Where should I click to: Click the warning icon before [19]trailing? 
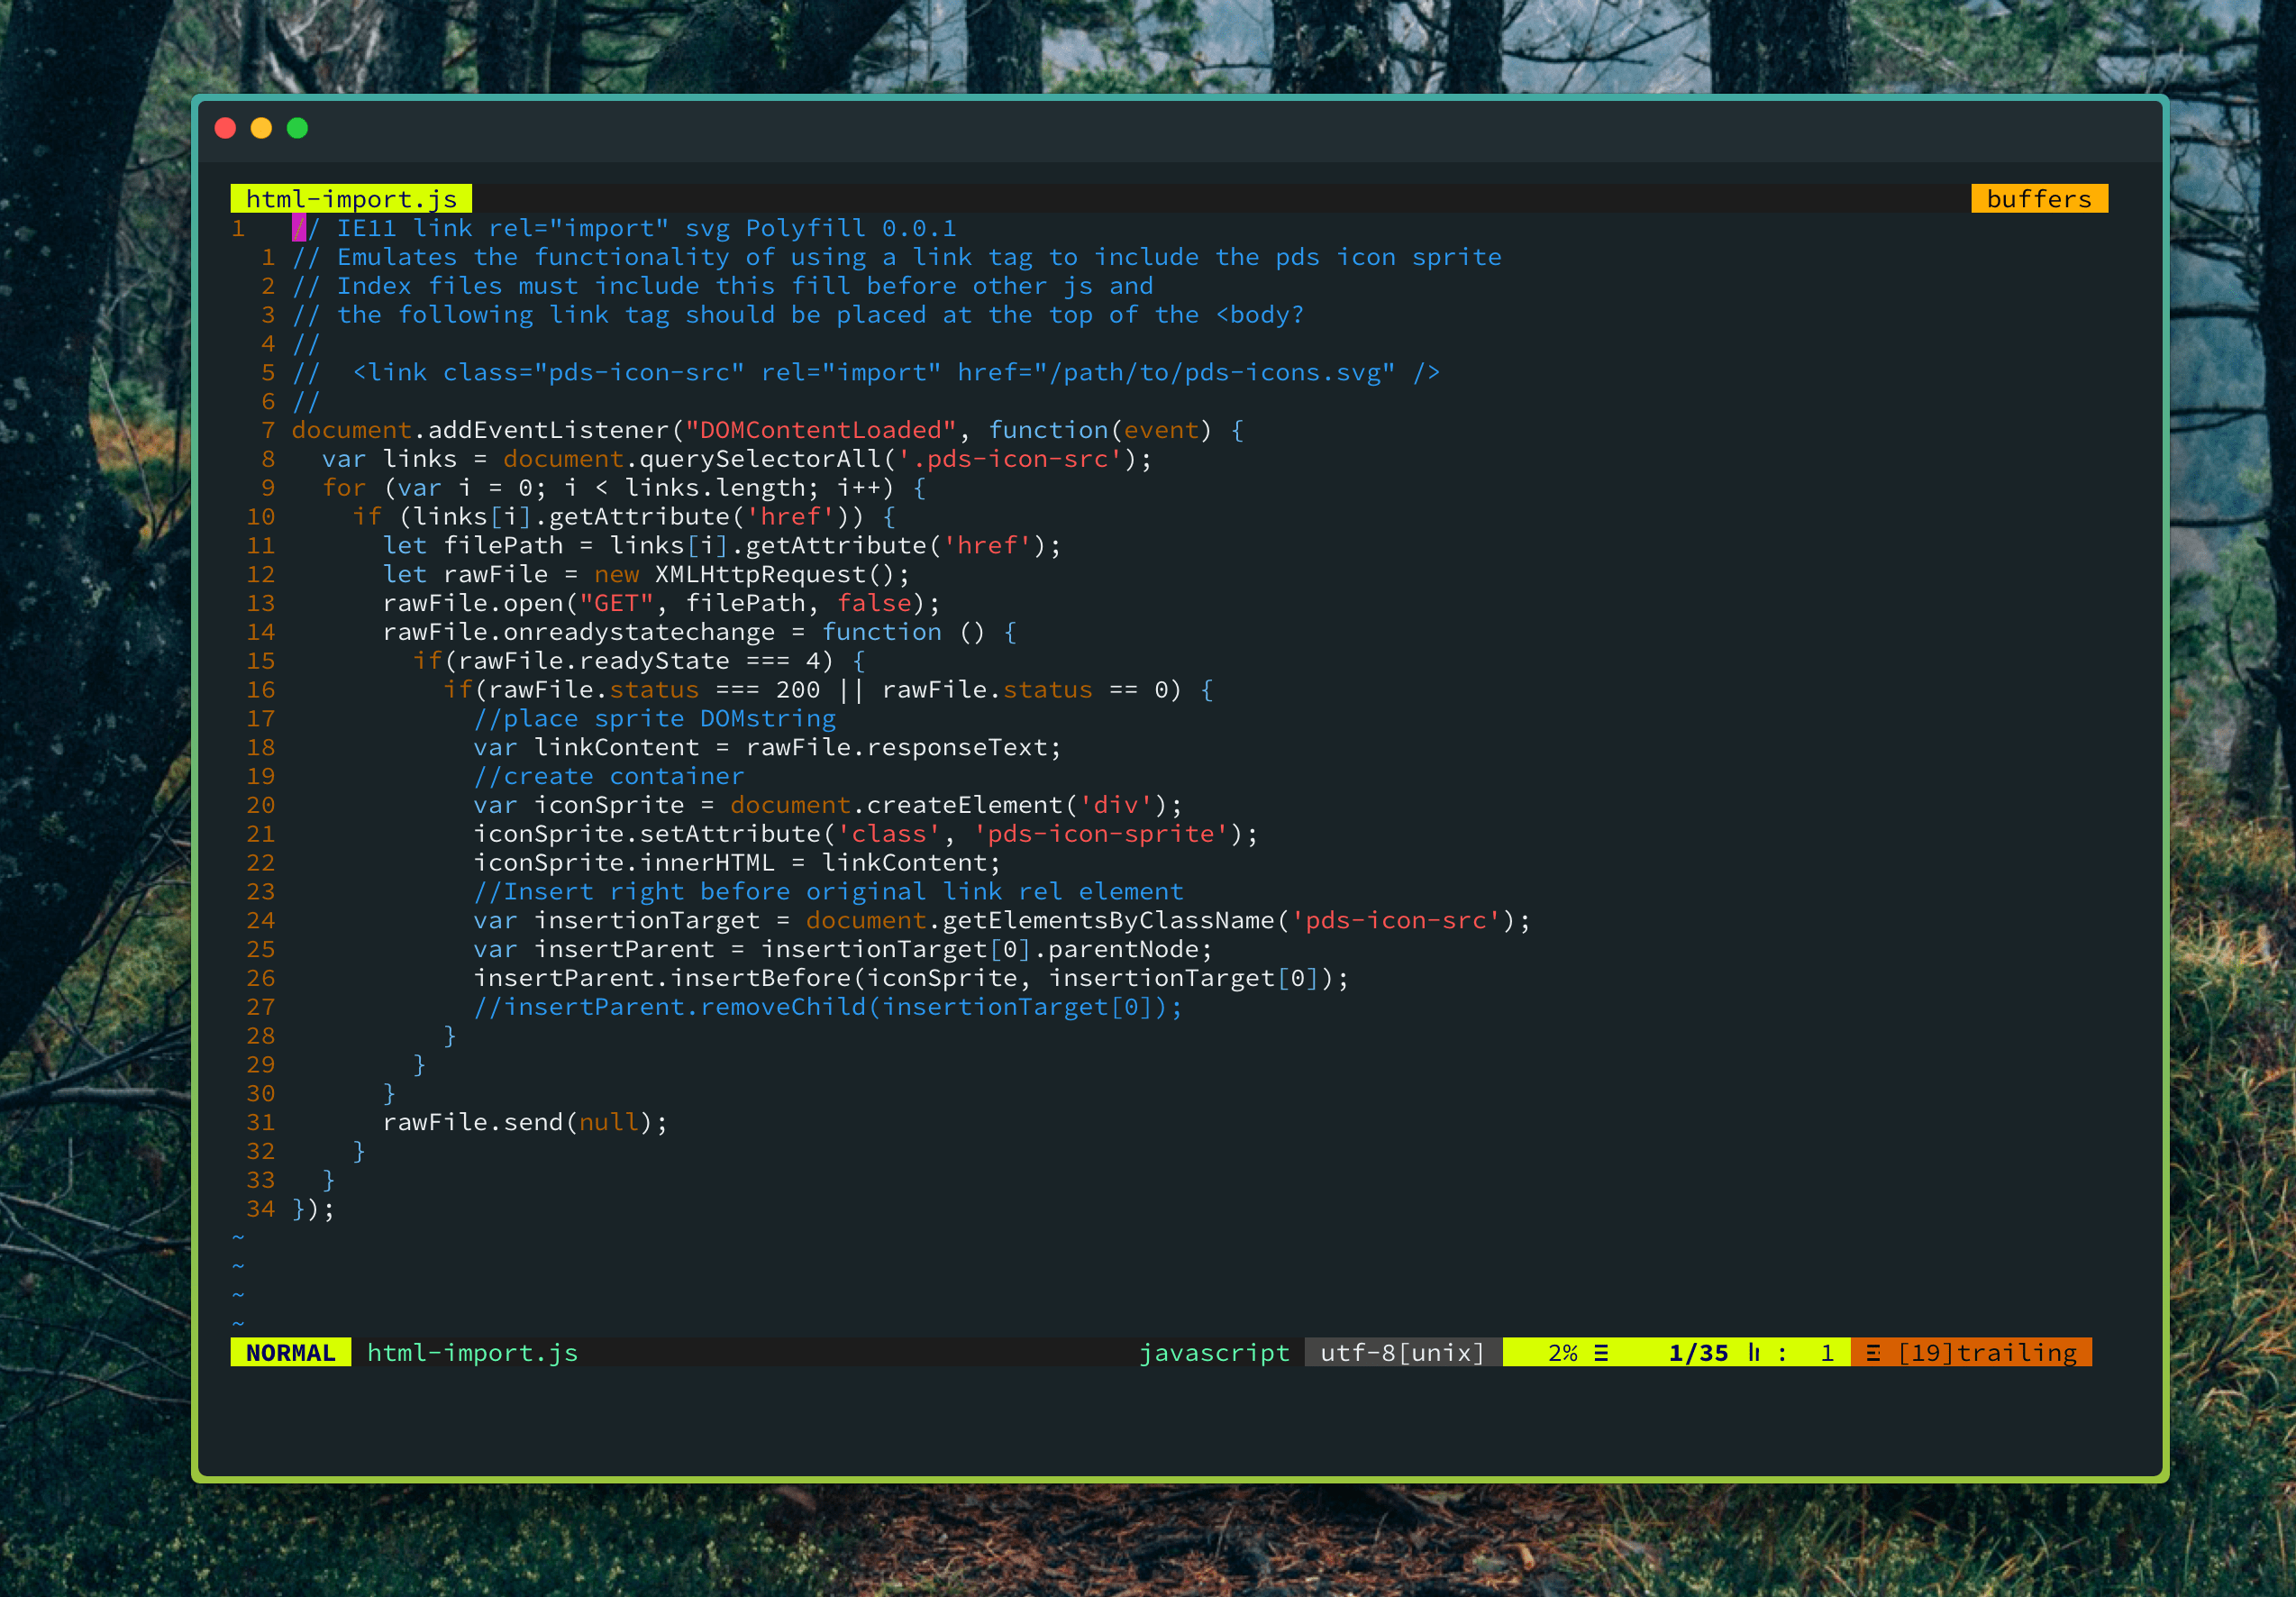(1873, 1353)
